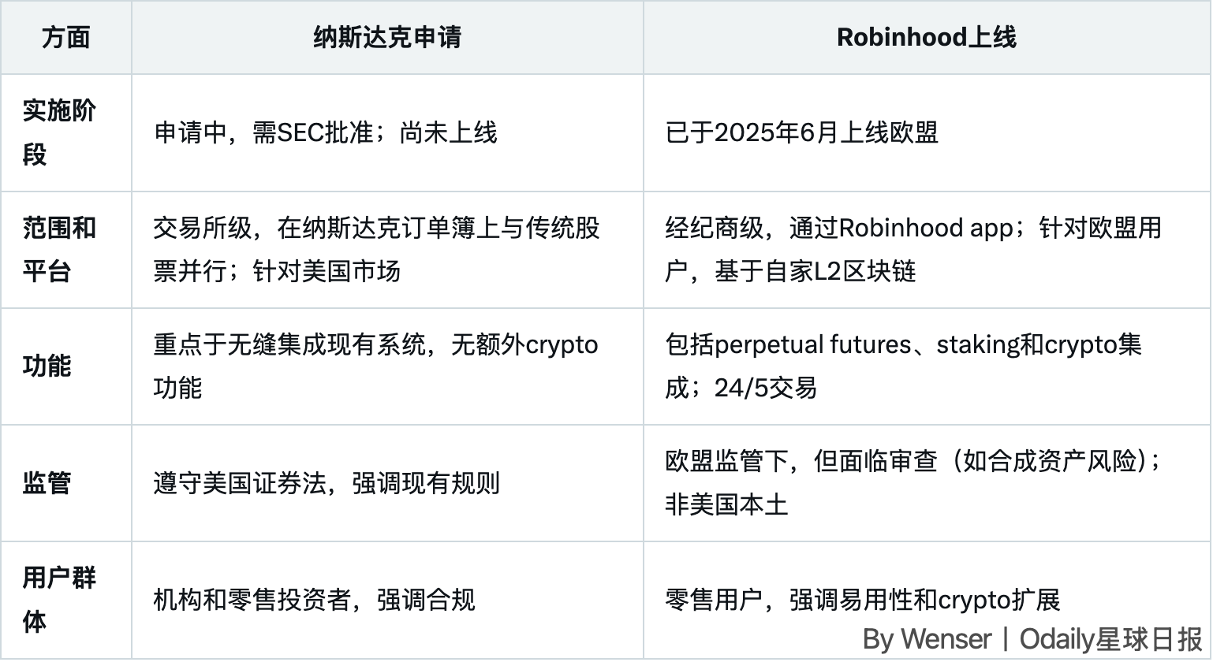
Task: Click the By Wenser watermark text
Action: [x=927, y=638]
